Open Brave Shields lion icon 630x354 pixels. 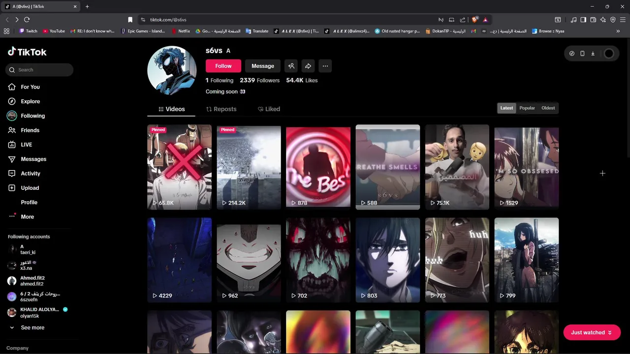[474, 20]
